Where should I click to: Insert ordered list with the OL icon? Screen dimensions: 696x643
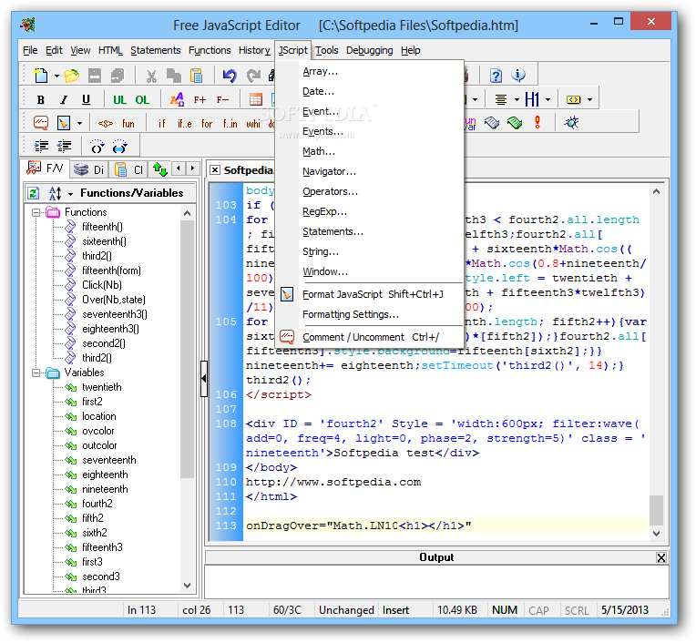click(142, 100)
